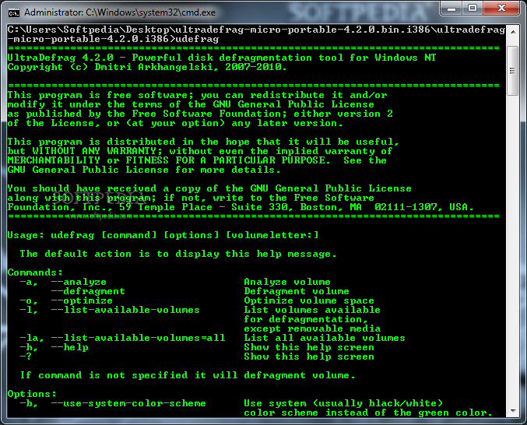Screen dimensions: 527x425
Task: Click the 'GNU General Public License for more details' line
Action: 144,170
